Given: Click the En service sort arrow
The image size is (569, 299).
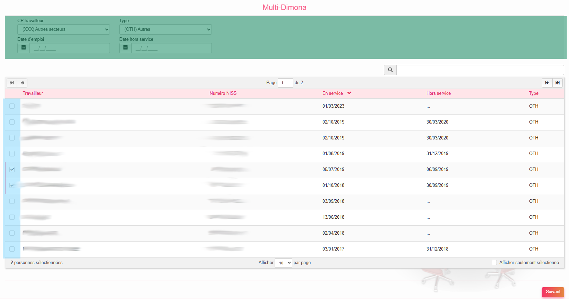Looking at the screenshot, I should (349, 93).
